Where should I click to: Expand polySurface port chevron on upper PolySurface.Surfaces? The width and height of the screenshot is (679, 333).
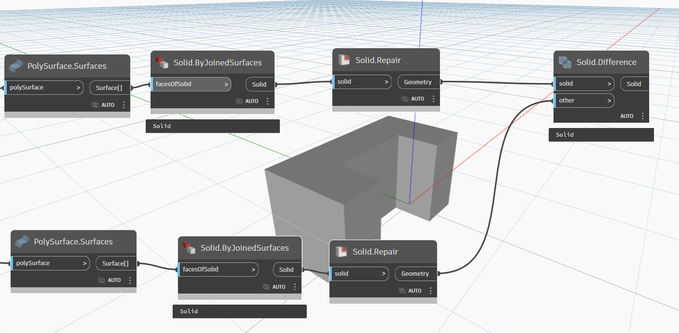pos(78,88)
